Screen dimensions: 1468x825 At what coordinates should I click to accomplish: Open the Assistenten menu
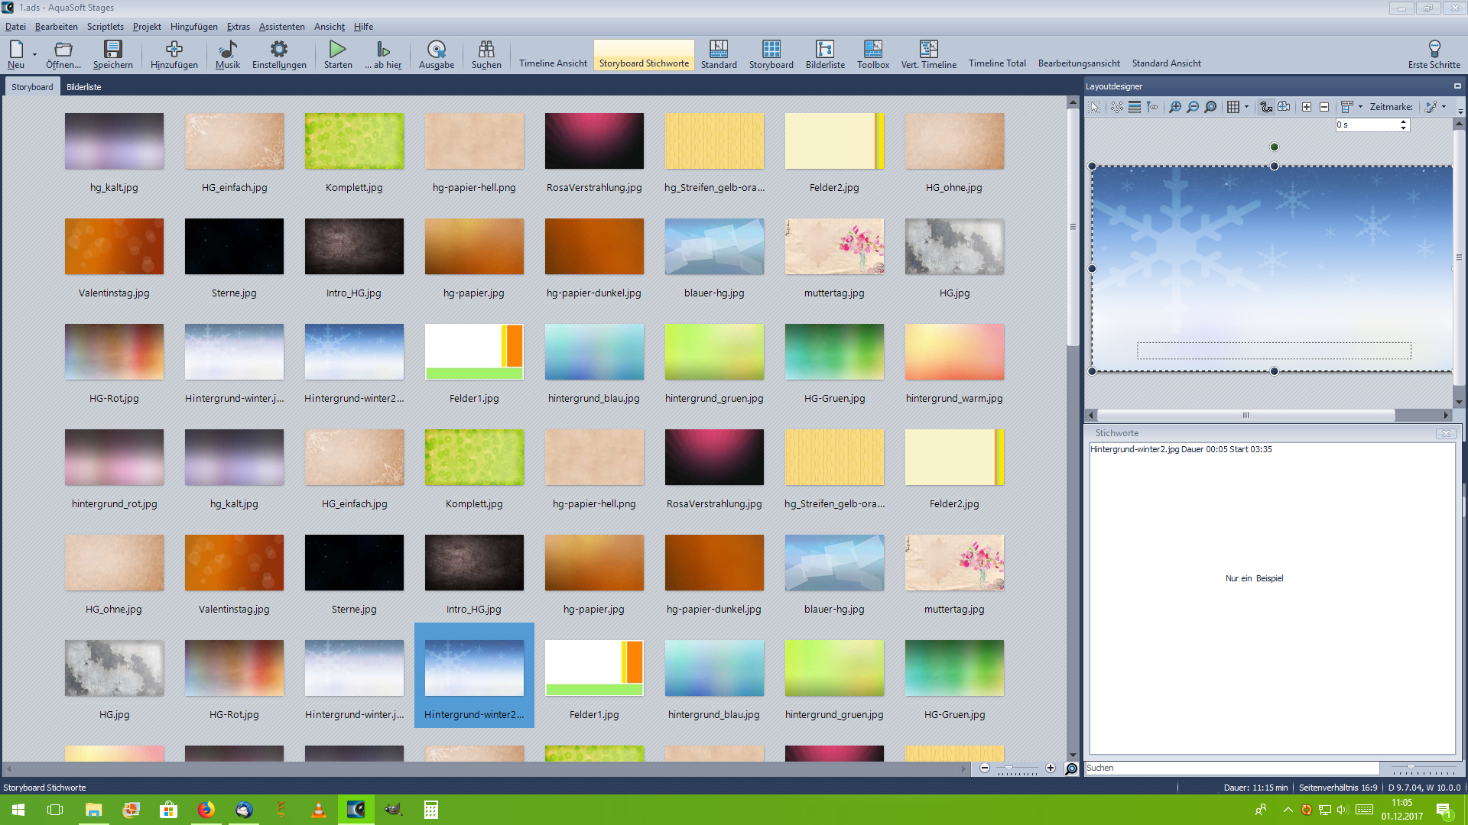281,27
